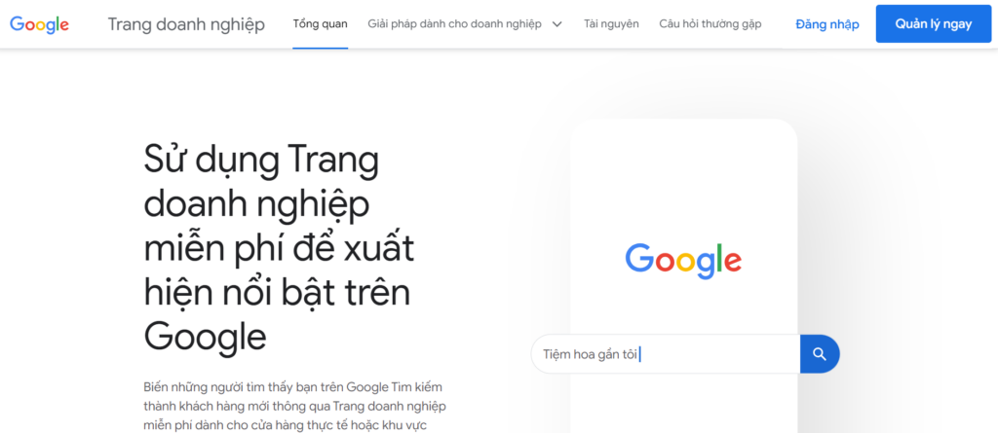
Task: Click the blue search magnifier icon
Action: point(820,354)
